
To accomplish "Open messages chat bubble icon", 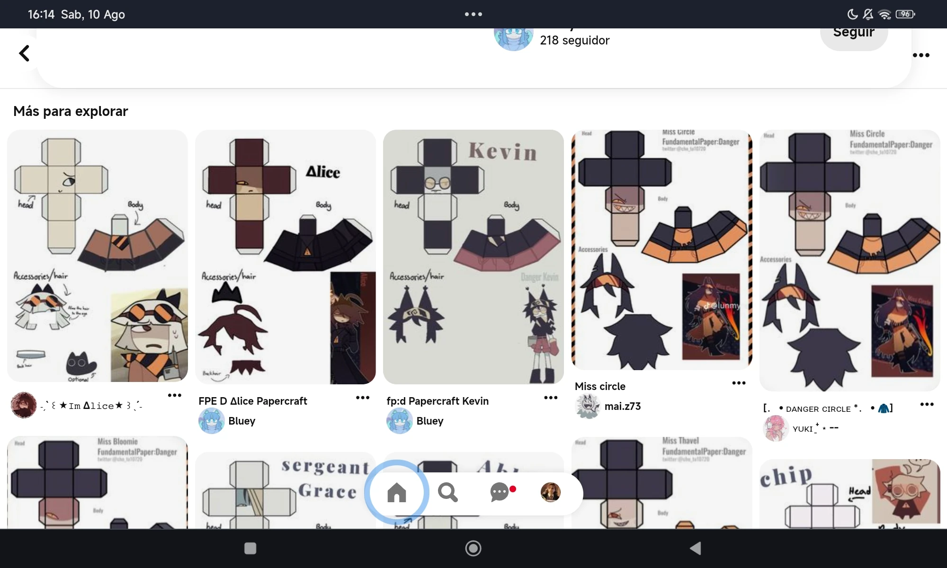I will point(500,492).
